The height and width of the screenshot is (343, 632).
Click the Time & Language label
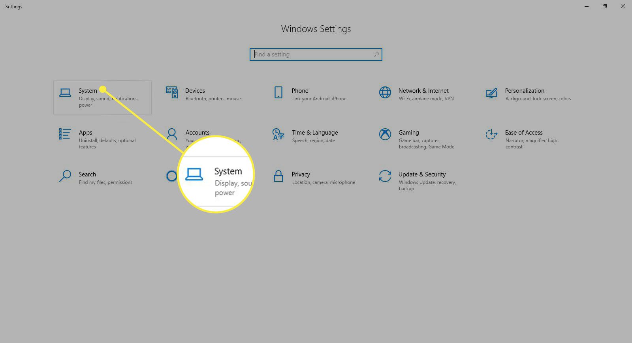315,133
